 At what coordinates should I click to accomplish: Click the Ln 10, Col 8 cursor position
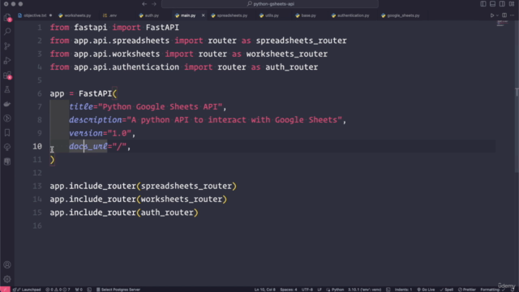click(x=265, y=290)
